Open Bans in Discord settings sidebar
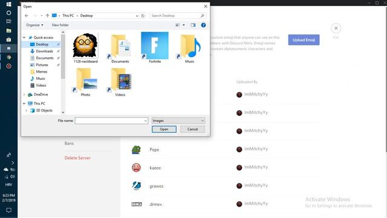The height and width of the screenshot is (218, 387). pos(69,144)
